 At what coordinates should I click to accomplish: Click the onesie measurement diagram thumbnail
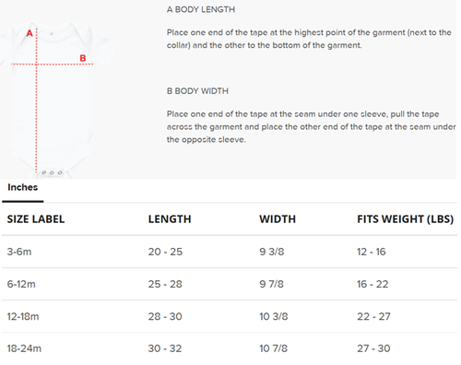coord(59,100)
